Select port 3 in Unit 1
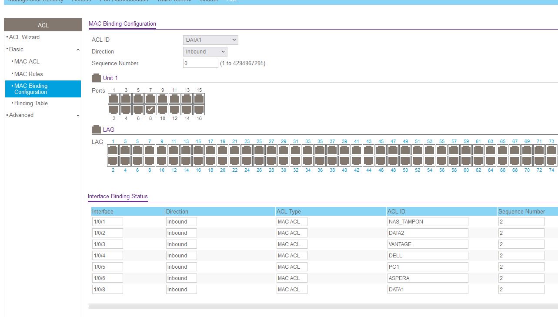This screenshot has width=558, height=317. pos(126,99)
